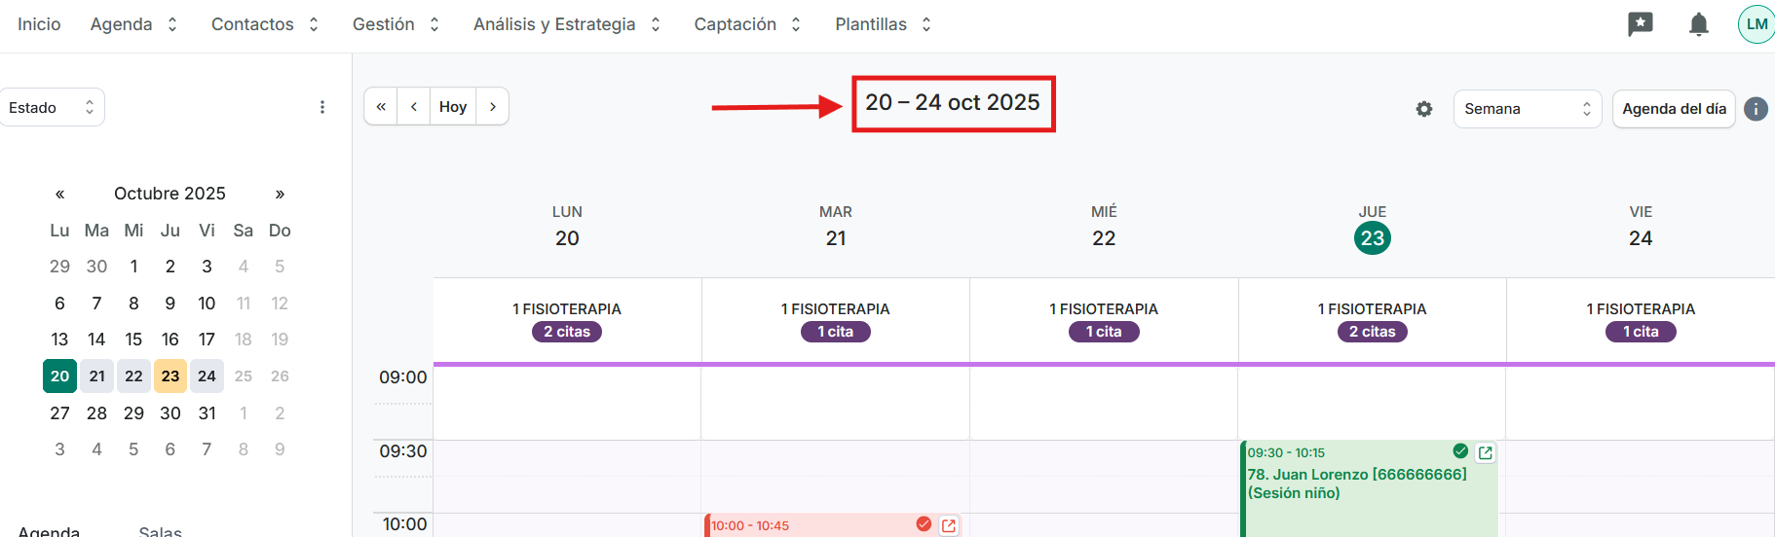
Task: Click the info icon beside Agenda del día
Action: click(x=1756, y=109)
